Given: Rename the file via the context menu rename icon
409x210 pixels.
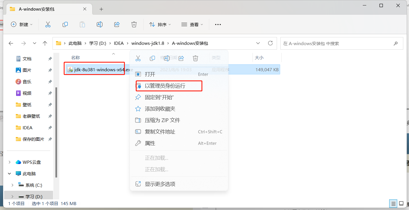Looking at the screenshot, I should click(x=167, y=58).
